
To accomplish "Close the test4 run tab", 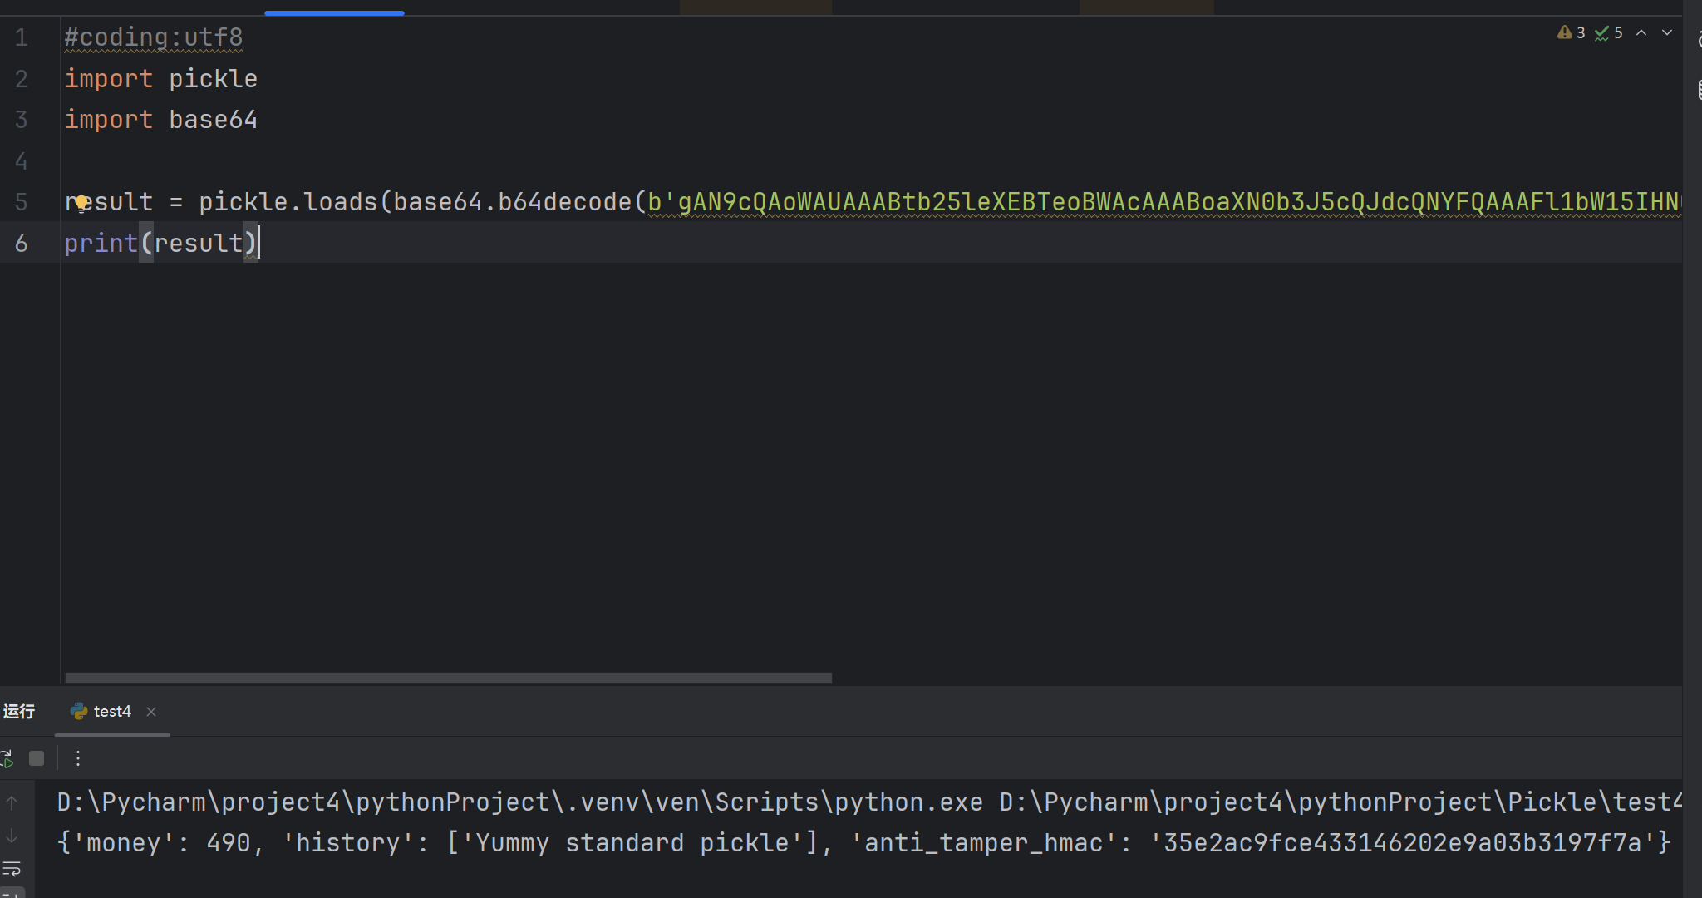I will tap(151, 712).
